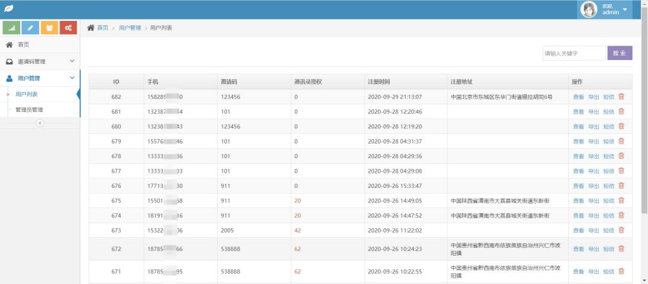Click the orange users shortcut button
Viewport: 648px width, 284px height.
[49, 28]
